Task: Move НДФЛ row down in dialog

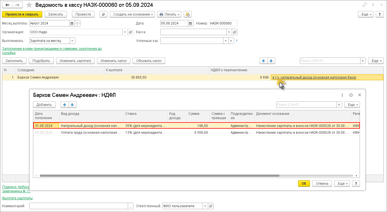Action: coord(72,104)
